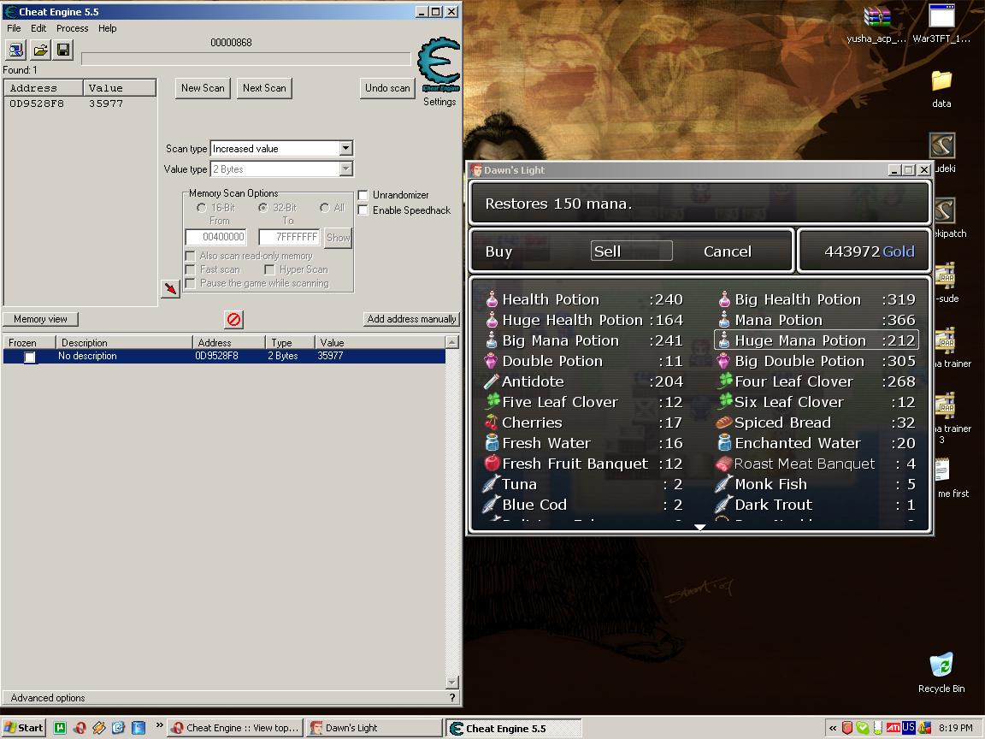Image resolution: width=985 pixels, height=739 pixels.
Task: Click the New Scan button
Action: 203,88
